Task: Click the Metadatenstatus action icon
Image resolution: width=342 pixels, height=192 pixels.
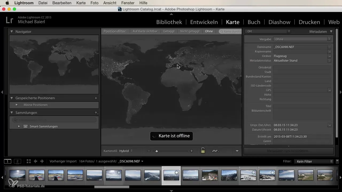Action: 329,61
